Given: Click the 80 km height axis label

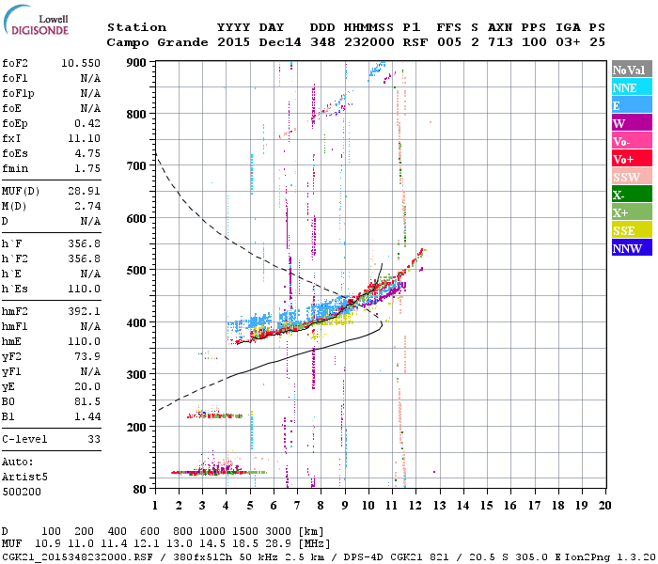Looking at the screenshot, I should [140, 490].
